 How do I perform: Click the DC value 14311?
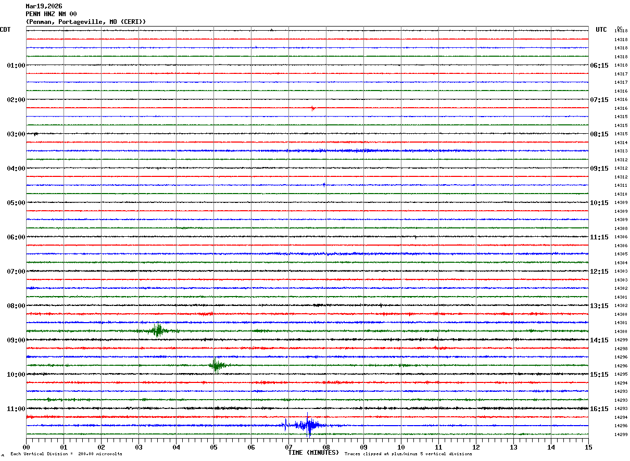coord(621,185)
